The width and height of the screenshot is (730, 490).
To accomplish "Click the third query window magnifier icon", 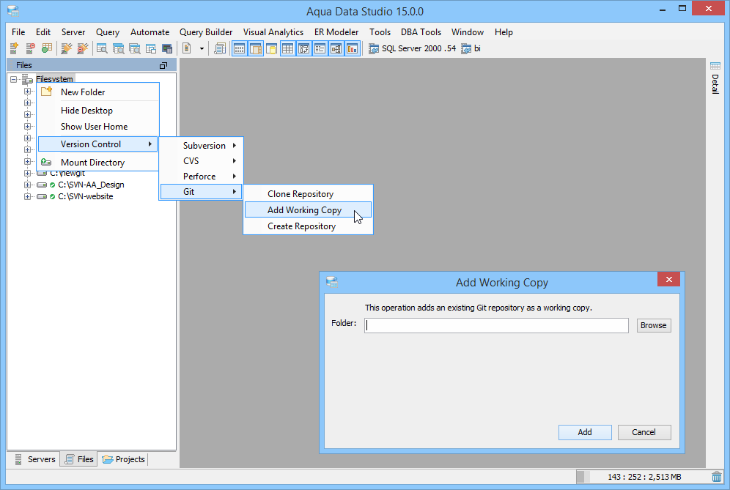I will (135, 48).
